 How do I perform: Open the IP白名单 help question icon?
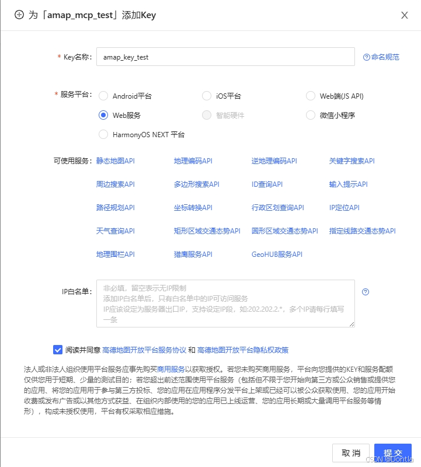366,292
